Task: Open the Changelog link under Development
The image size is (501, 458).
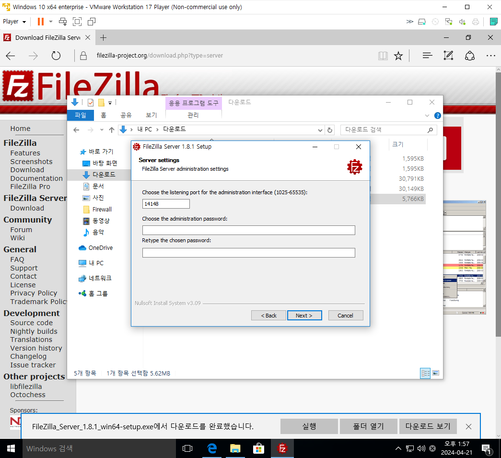Action: pyautogui.click(x=28, y=356)
